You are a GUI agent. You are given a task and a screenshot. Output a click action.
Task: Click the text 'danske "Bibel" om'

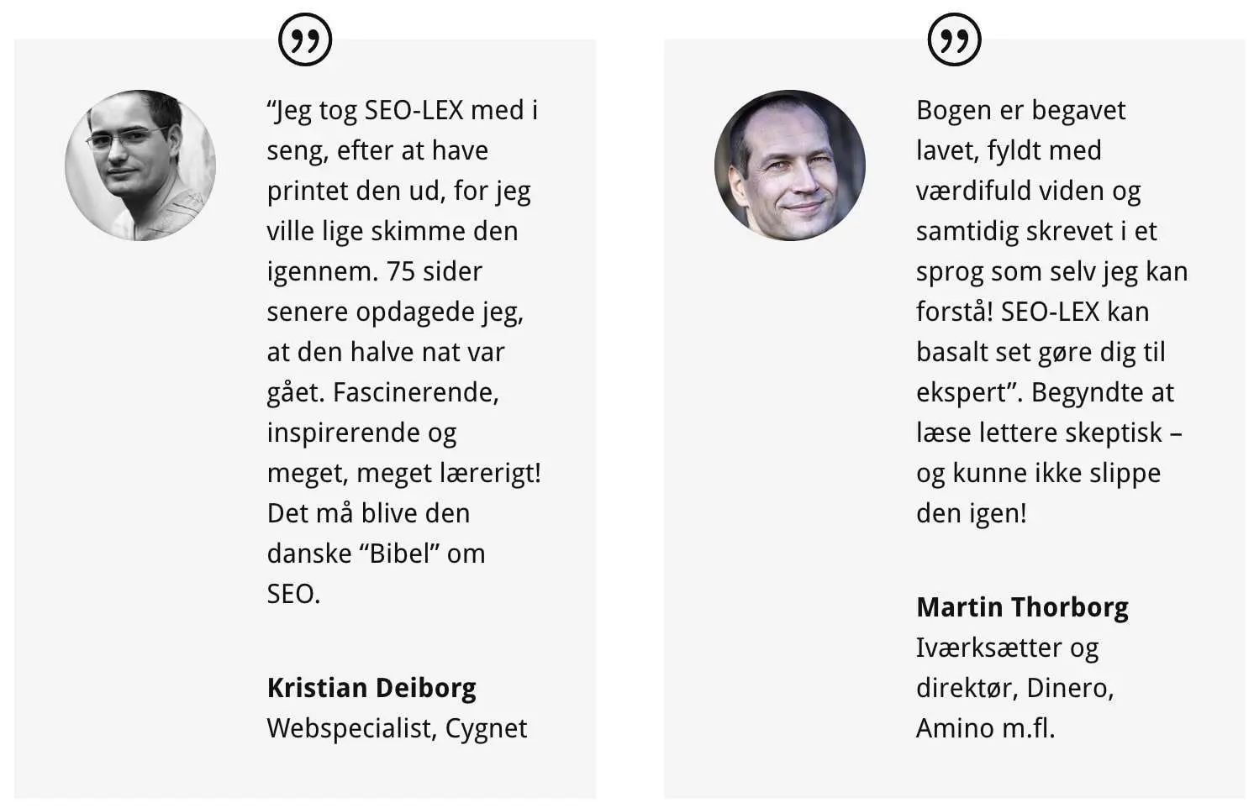point(376,554)
